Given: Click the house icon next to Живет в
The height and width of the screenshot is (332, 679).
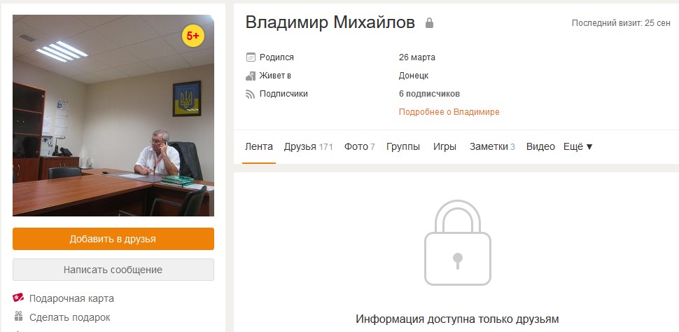Looking at the screenshot, I should [251, 76].
